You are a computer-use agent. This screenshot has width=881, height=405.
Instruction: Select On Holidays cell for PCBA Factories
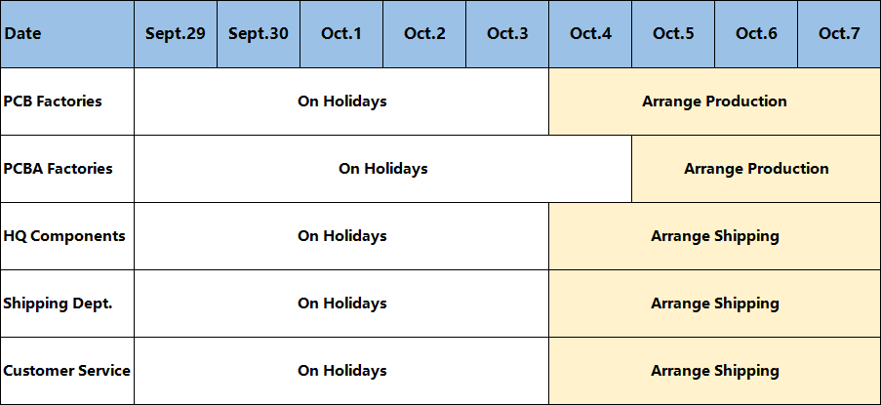(x=382, y=169)
